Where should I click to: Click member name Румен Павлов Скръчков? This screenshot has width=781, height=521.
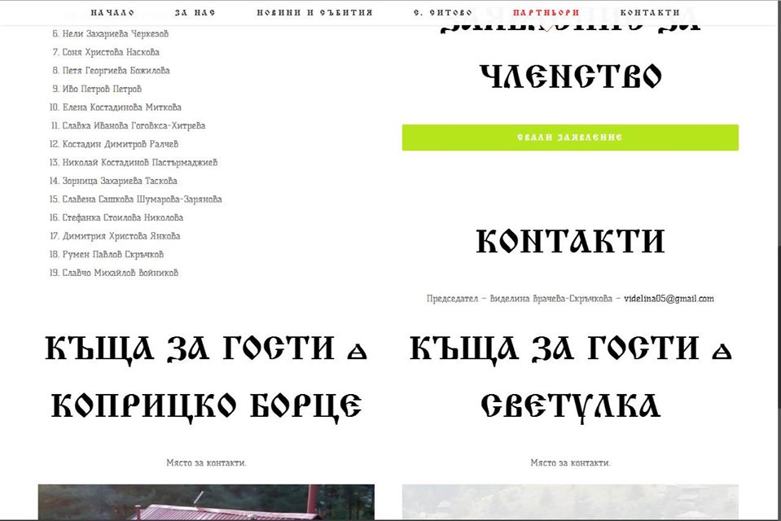coord(112,255)
